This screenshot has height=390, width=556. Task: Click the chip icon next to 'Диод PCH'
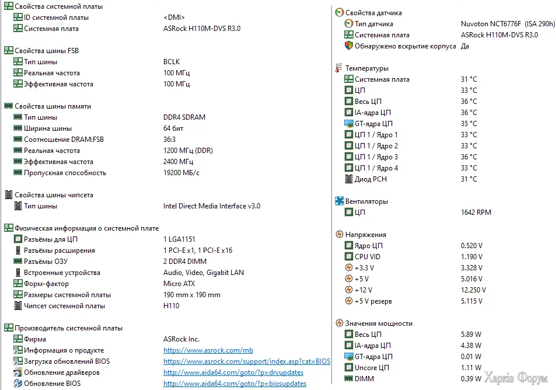point(348,179)
